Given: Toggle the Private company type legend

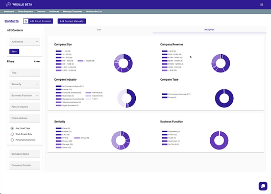Looking at the screenshot, I should [x=169, y=98].
